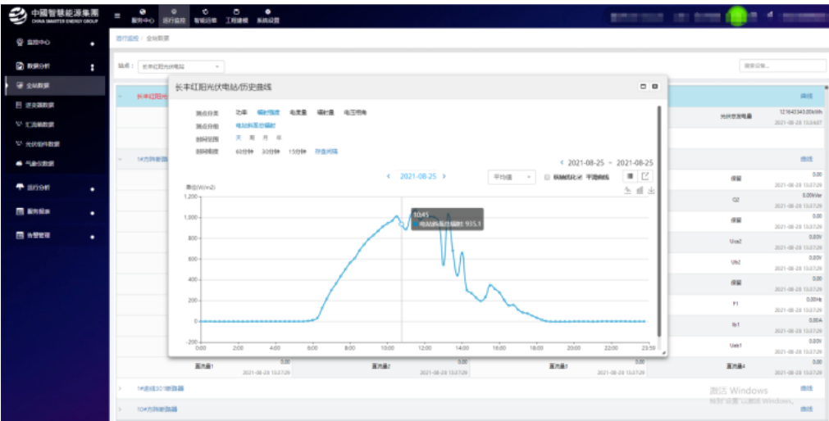Open the station selection dropdown
This screenshot has height=421, width=829.
coord(181,66)
